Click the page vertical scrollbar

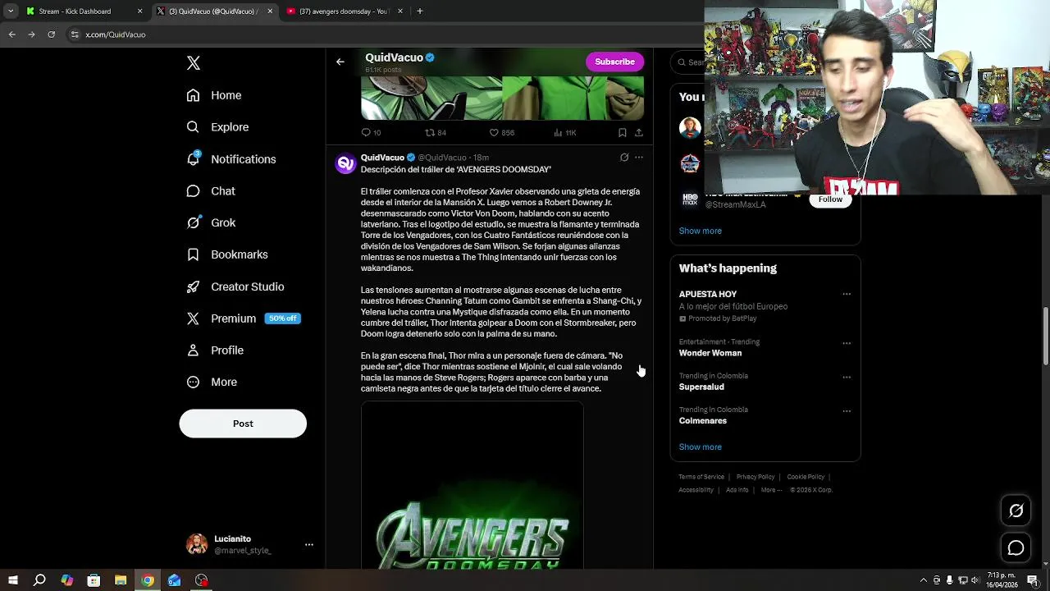[1045, 337]
